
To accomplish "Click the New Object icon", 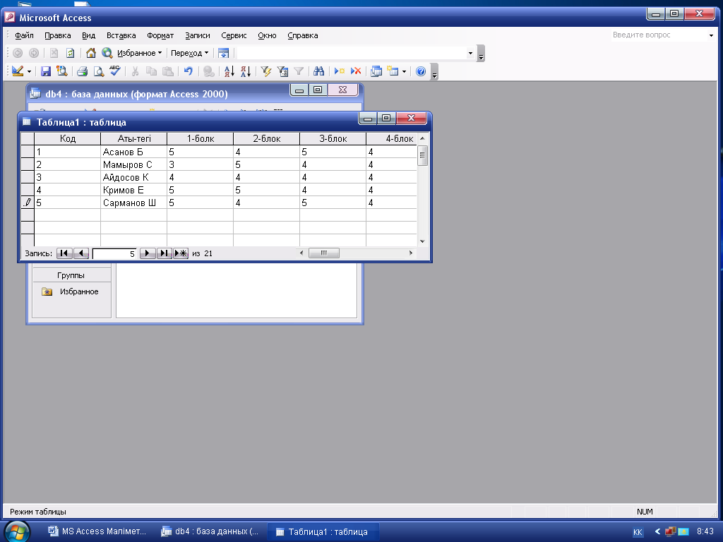I will tap(393, 71).
